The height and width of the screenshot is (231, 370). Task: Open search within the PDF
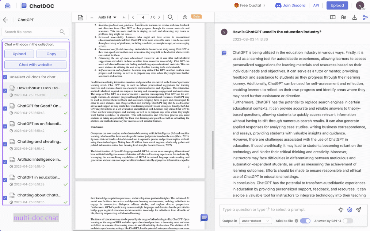170,17
